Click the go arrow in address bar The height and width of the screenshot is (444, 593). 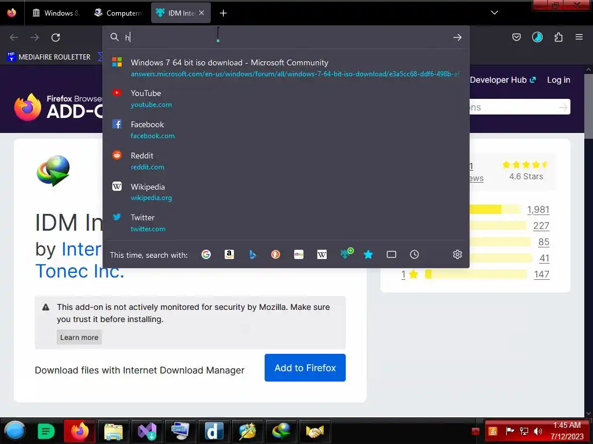pos(457,38)
